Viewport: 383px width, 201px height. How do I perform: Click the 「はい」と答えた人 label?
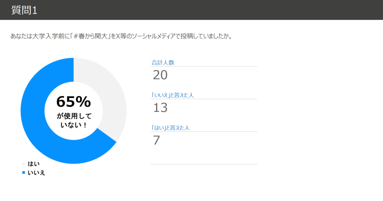pyautogui.click(x=171, y=128)
